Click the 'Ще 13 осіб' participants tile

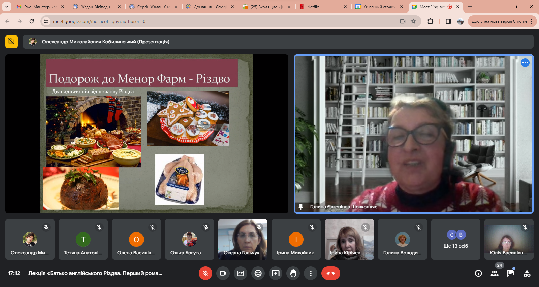click(x=455, y=239)
